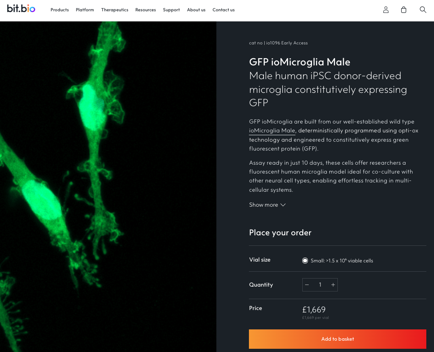The height and width of the screenshot is (352, 434).
Task: Click the search magnifier icon
Action: point(423,10)
